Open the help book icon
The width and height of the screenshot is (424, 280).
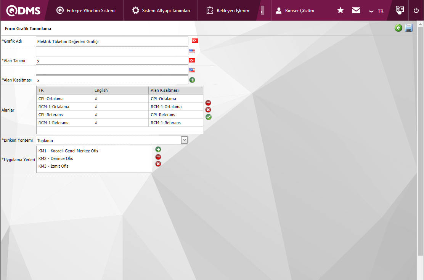[x=400, y=10]
